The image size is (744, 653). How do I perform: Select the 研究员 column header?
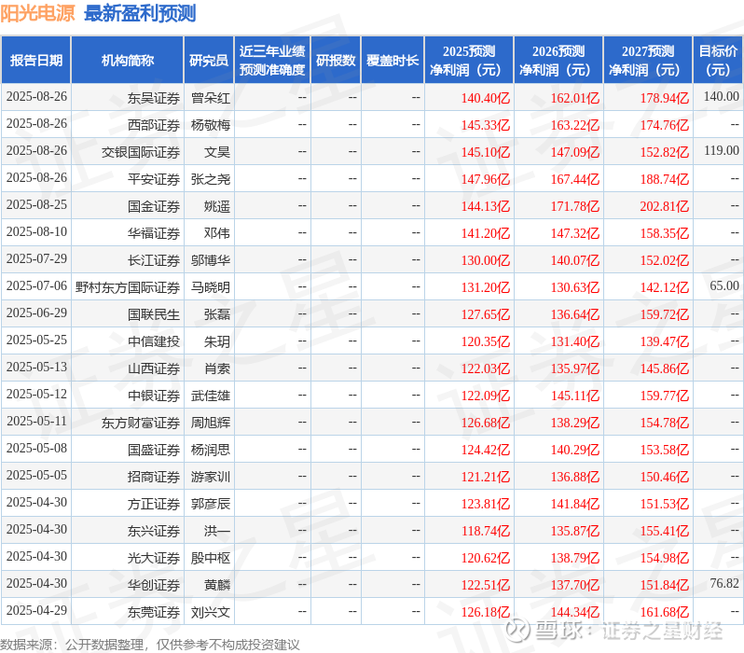click(x=209, y=61)
